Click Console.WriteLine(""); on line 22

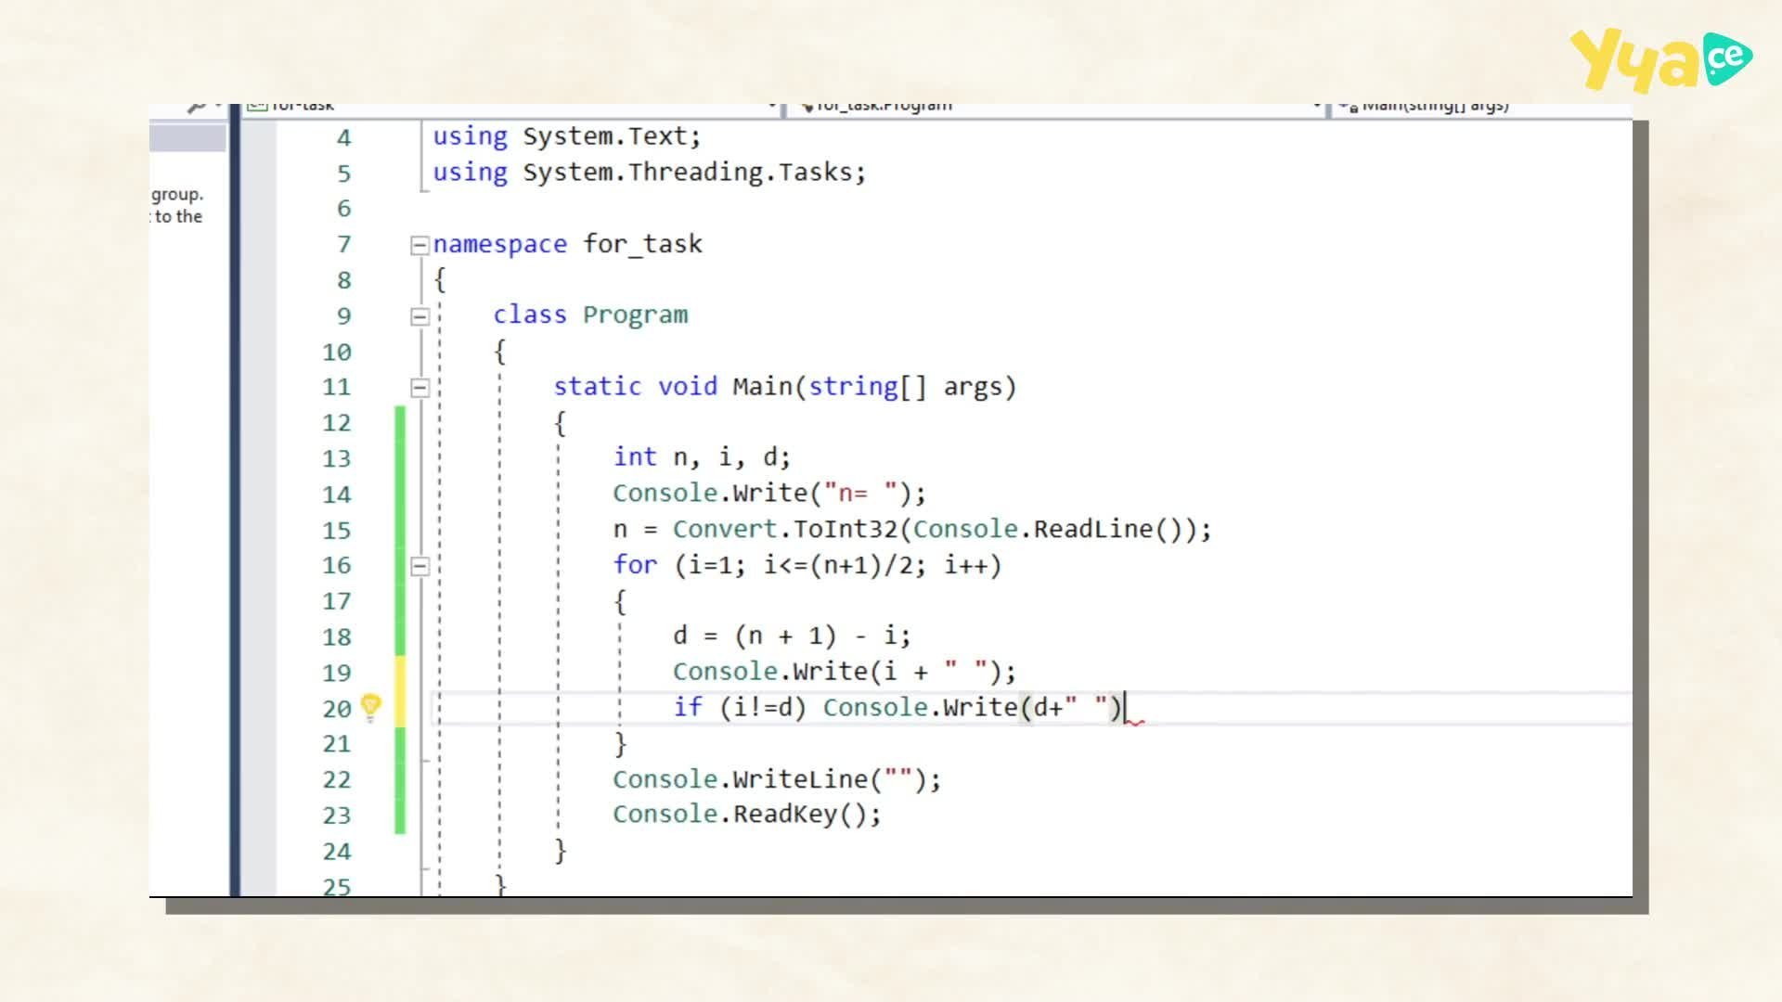(x=777, y=779)
